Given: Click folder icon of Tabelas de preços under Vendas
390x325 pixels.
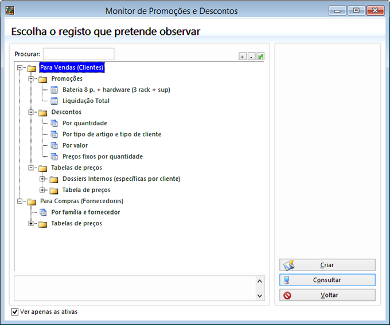Looking at the screenshot, I should [x=43, y=168].
